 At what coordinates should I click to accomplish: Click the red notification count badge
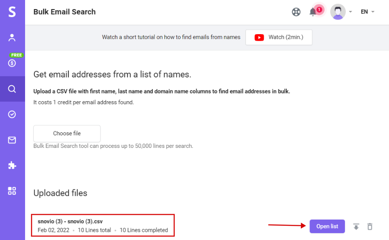click(x=319, y=10)
